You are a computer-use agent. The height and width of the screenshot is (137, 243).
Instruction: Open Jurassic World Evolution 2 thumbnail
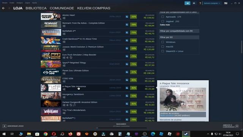click(51, 48)
